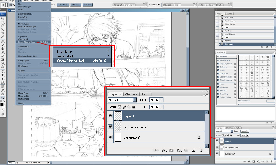276x165 pixels.
Task: Click the black foreground color swatch
Action: 2,105
